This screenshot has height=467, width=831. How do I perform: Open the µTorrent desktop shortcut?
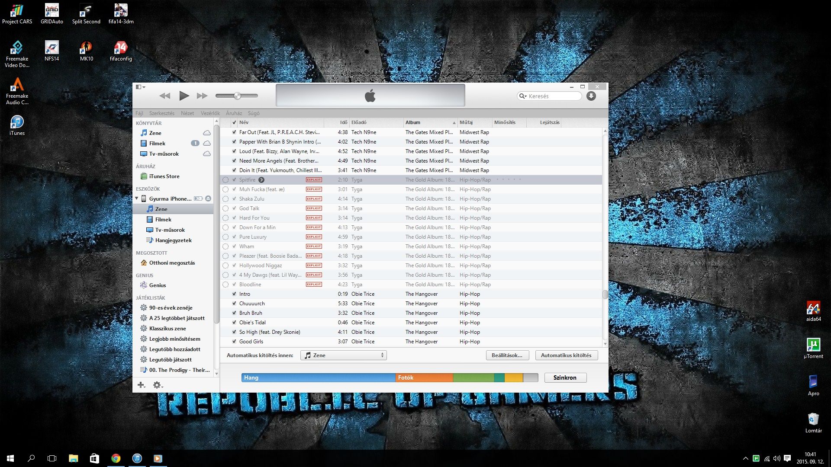813,349
